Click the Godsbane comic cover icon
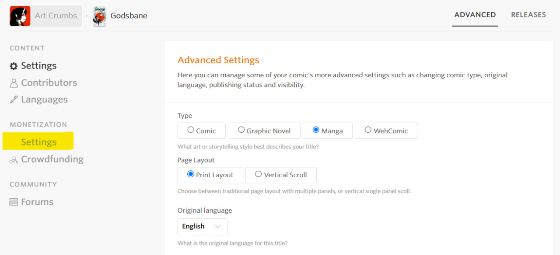This screenshot has height=255, width=560. [100, 16]
